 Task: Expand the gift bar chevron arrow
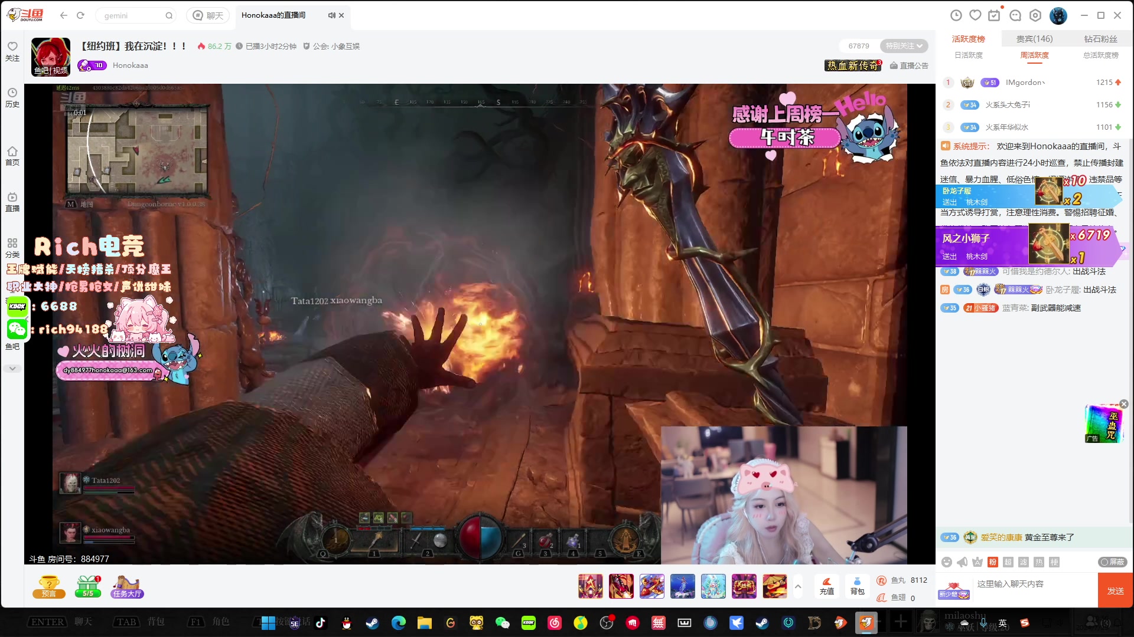click(798, 586)
